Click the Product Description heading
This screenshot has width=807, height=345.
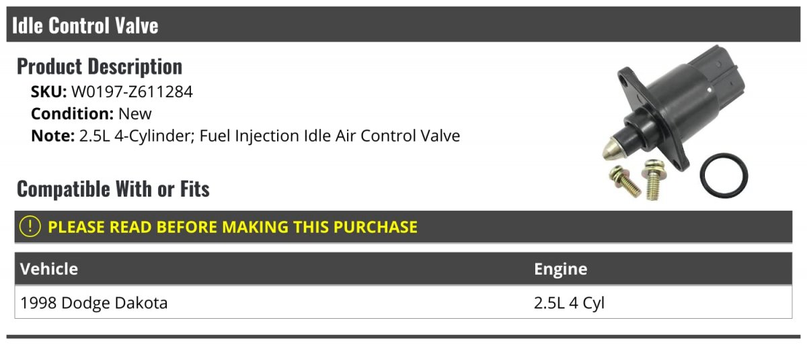(100, 66)
